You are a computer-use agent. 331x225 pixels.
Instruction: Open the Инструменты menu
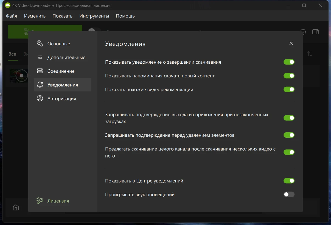tap(94, 16)
